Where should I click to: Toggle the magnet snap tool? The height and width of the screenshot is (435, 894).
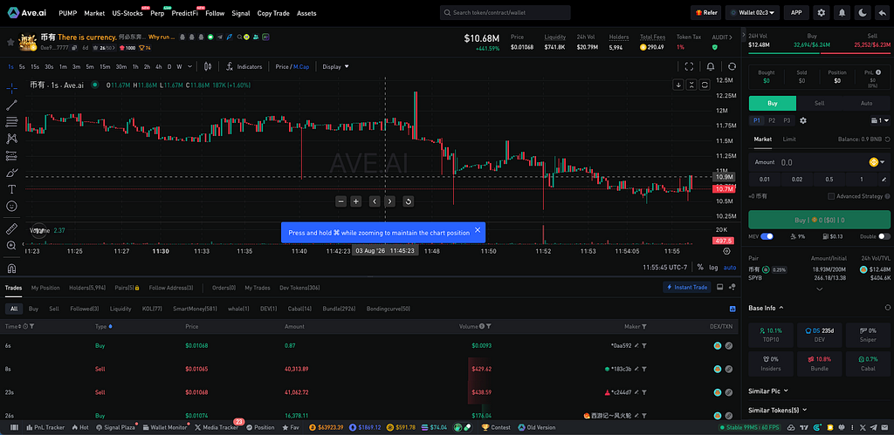click(11, 268)
